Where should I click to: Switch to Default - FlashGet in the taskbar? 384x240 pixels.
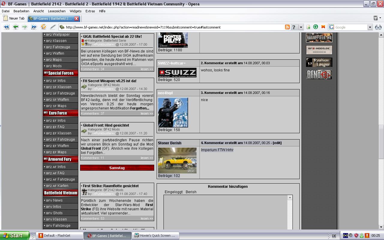click(x=60, y=235)
